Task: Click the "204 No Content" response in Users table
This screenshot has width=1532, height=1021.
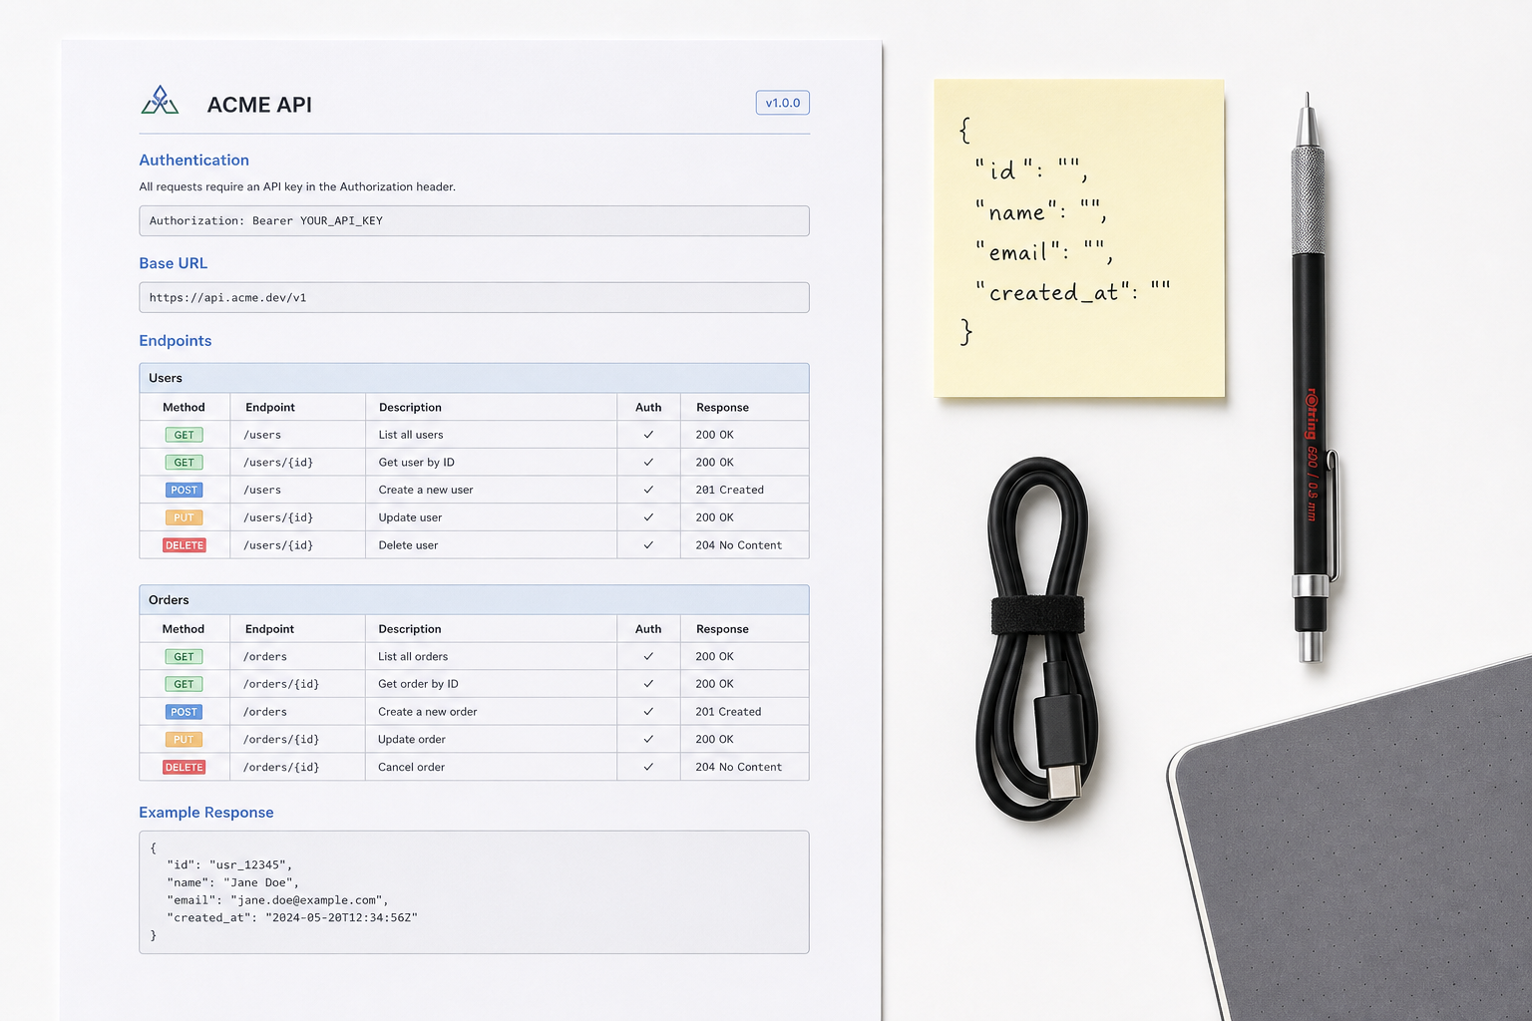Action: 739,545
